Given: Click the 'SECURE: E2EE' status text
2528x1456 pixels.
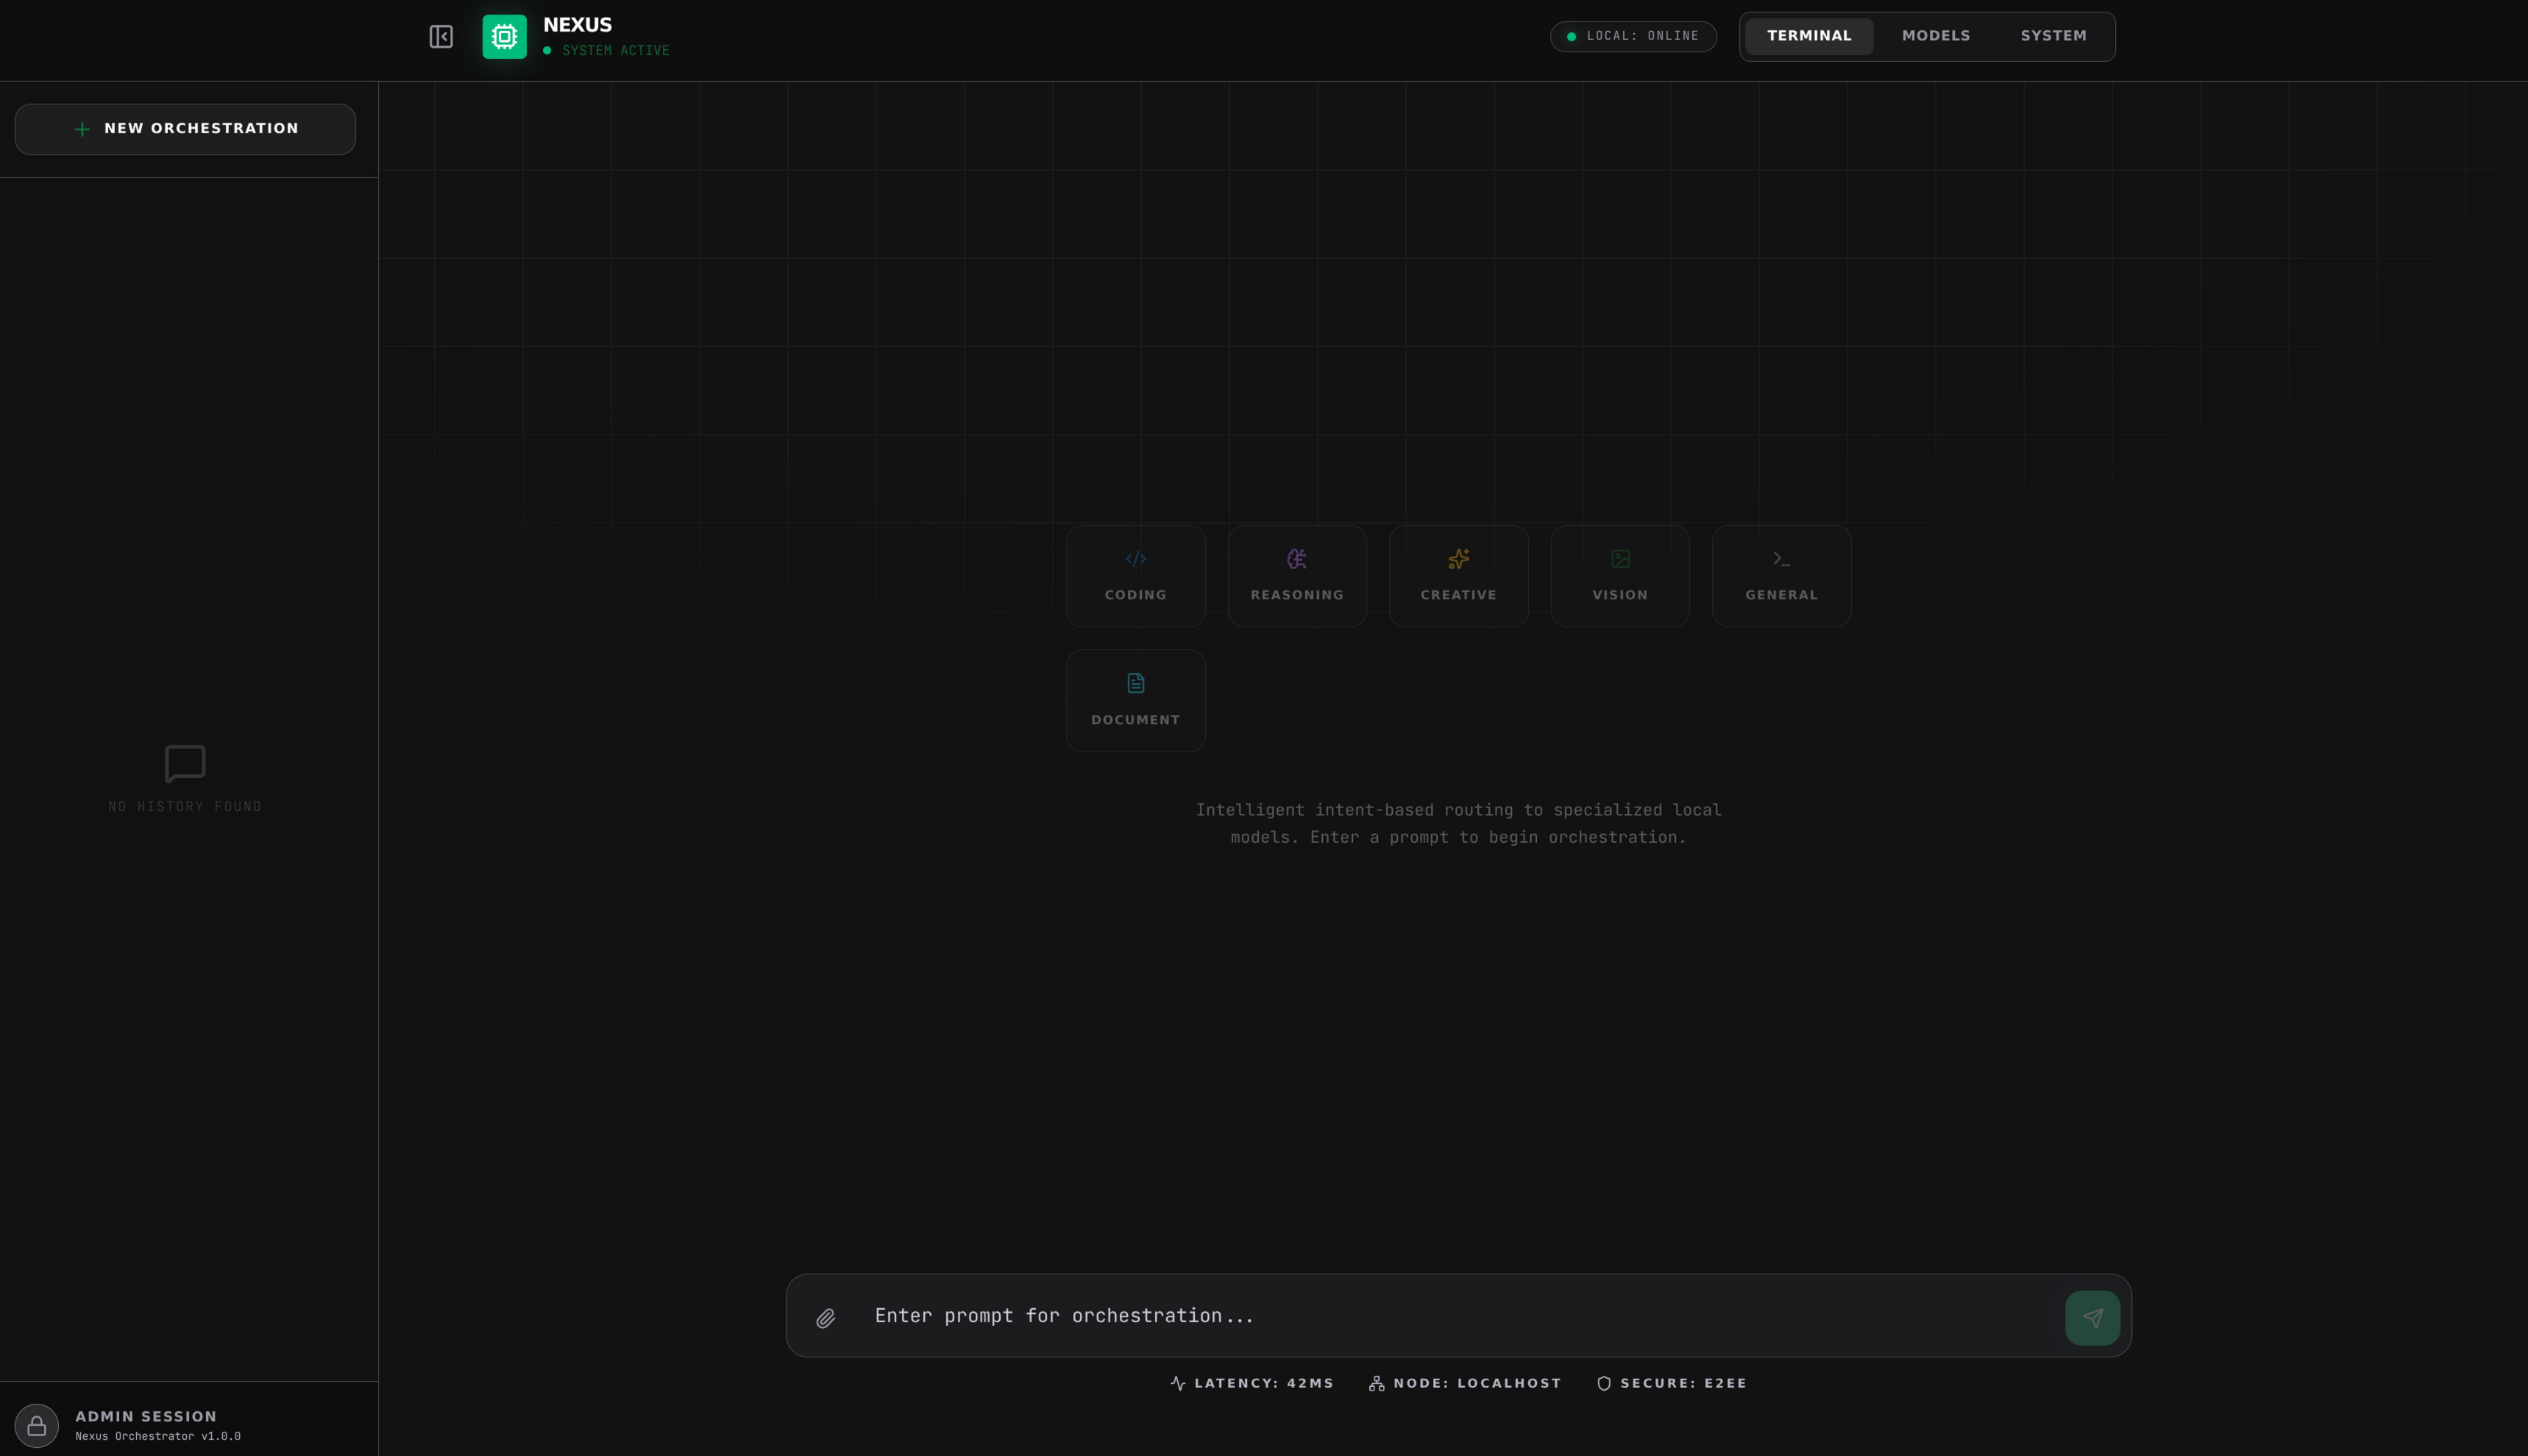Looking at the screenshot, I should (x=1683, y=1383).
